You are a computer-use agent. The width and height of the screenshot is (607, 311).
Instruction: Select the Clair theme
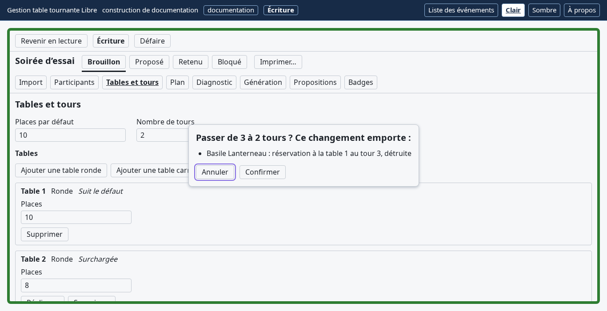click(x=513, y=10)
